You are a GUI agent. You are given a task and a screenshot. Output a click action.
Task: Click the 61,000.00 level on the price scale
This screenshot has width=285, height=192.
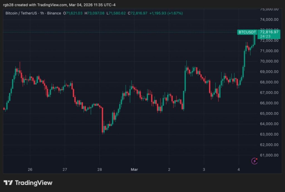point(269,155)
